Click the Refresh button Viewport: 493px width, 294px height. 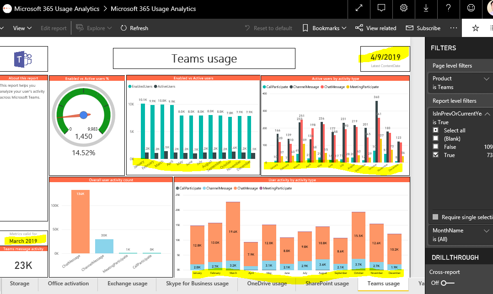134,28
